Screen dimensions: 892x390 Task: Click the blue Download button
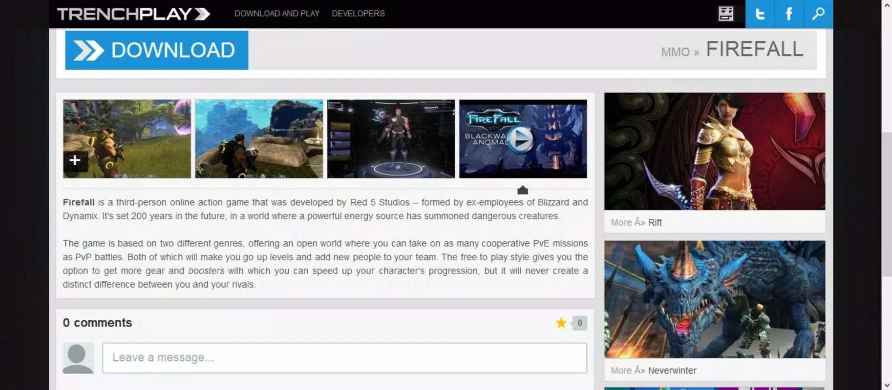click(x=157, y=50)
